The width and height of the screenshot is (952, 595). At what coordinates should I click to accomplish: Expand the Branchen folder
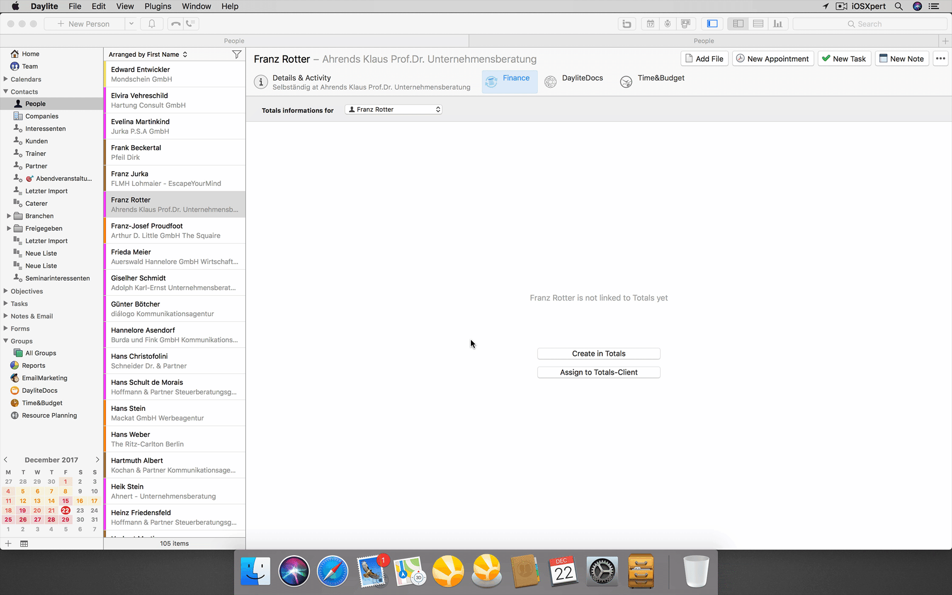[x=8, y=216]
